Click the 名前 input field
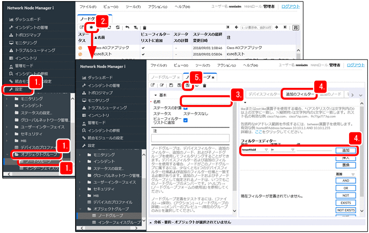 tap(206, 102)
